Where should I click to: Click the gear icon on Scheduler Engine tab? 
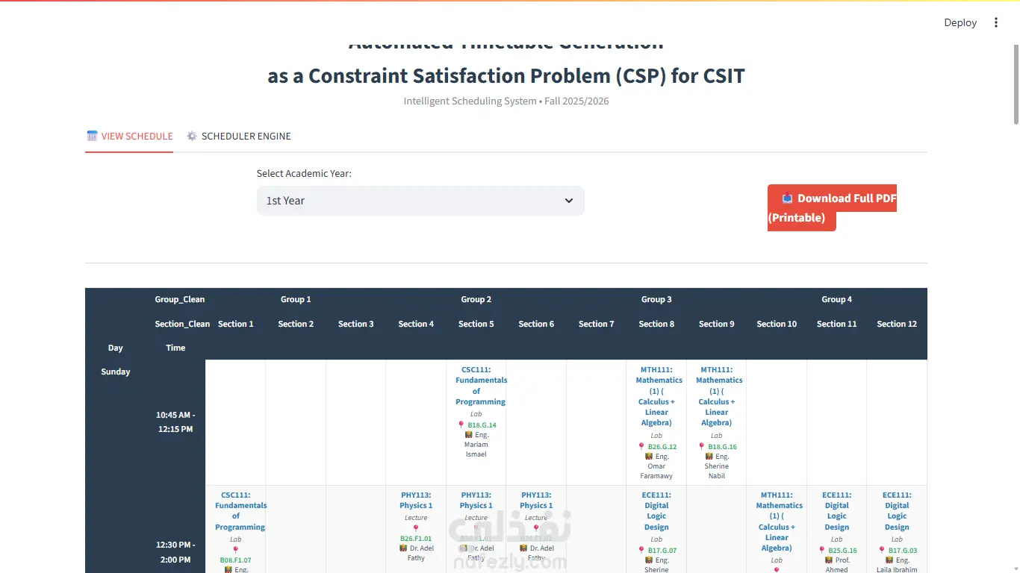pyautogui.click(x=192, y=136)
